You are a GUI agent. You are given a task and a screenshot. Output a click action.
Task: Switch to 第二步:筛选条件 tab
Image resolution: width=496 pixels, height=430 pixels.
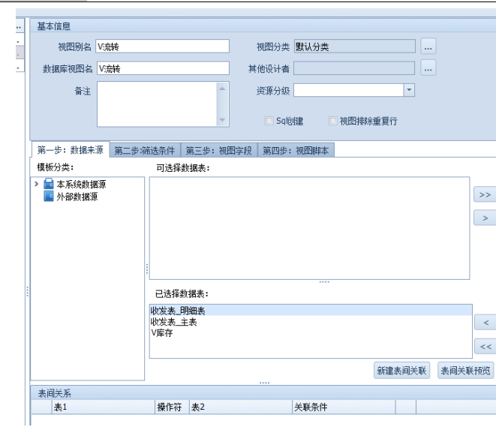[147, 150]
